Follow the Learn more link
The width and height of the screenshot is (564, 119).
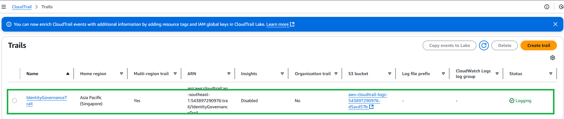click(x=277, y=24)
